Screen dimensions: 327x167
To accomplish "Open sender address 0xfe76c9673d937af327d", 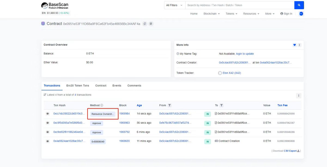I will click(x=175, y=123).
